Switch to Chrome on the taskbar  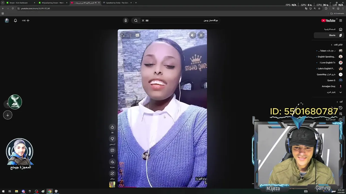tap(50, 191)
